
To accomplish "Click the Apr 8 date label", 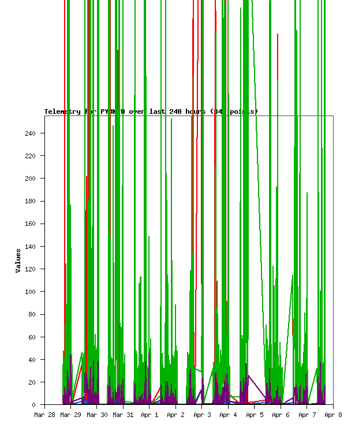I will (333, 415).
